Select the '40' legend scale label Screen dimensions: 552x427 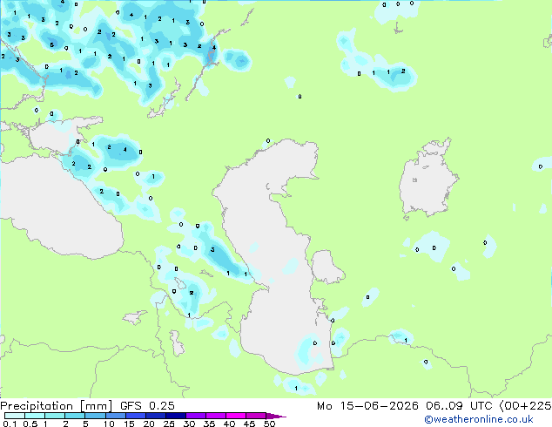pyautogui.click(x=229, y=424)
